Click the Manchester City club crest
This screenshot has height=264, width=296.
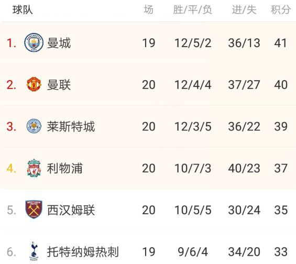point(34,42)
